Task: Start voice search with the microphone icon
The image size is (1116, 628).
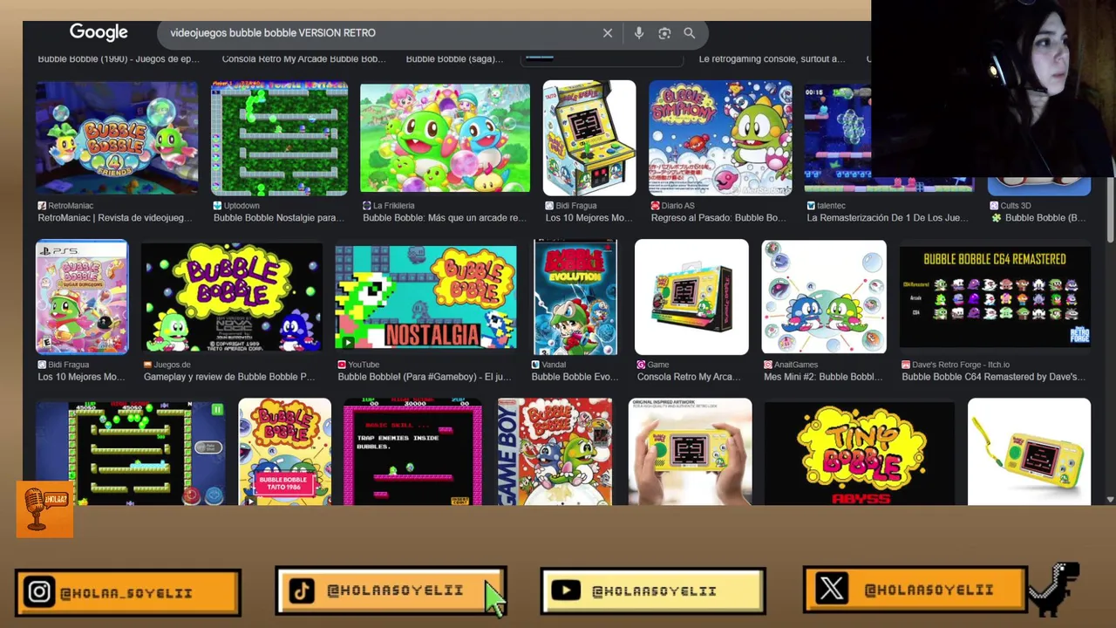Action: [x=639, y=33]
